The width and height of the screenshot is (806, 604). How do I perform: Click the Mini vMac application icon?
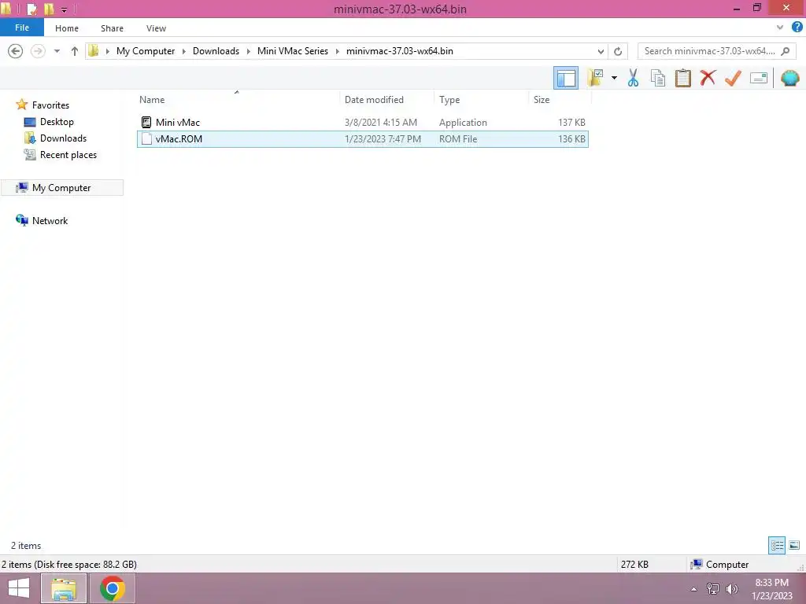146,122
